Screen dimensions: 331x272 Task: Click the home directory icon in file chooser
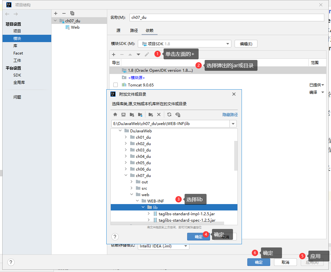[x=115, y=114]
